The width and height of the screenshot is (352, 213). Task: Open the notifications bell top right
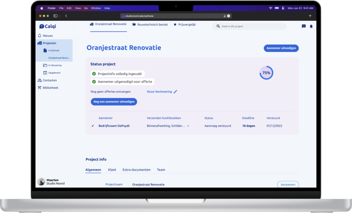pos(311,26)
